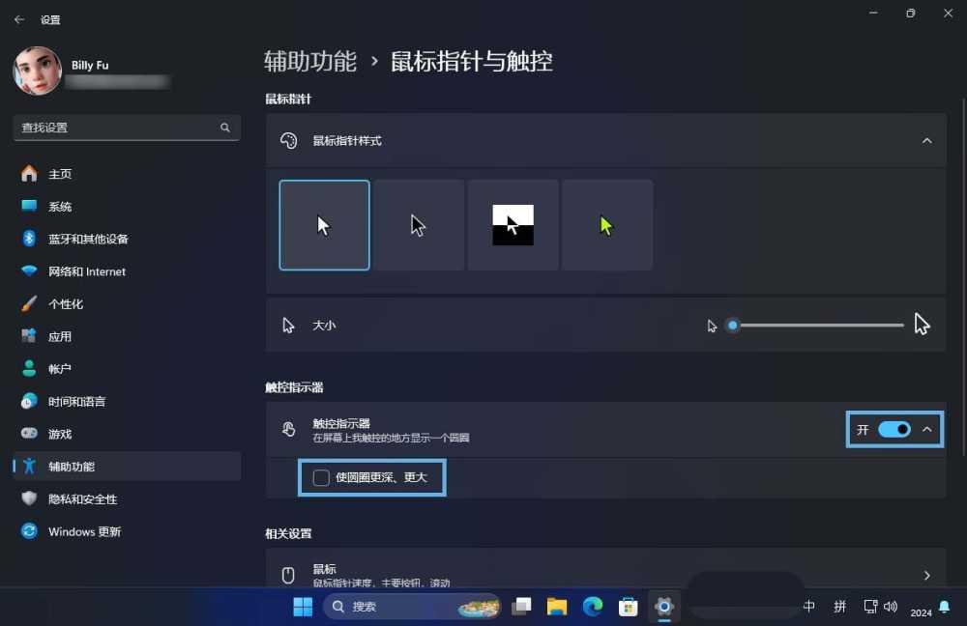The image size is (967, 626).
Task: Select the black mouse pointer style
Action: [419, 224]
